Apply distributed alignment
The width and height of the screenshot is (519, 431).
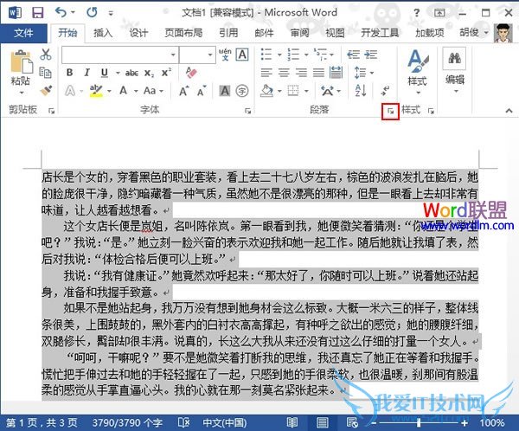point(336,73)
